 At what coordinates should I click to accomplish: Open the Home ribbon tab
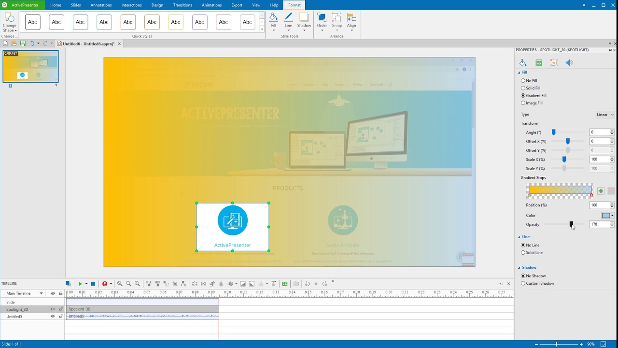[56, 5]
